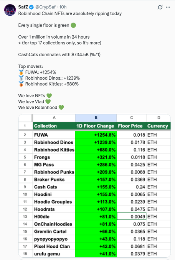Click the +680.0% floor change cell
175x260 pixels.
(x=96, y=150)
